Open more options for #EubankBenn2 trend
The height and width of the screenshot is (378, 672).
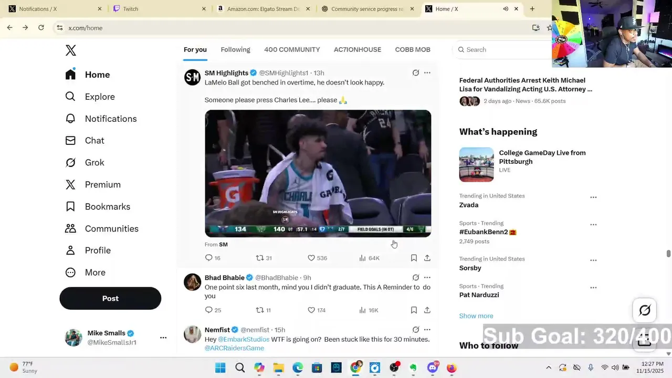593,225
